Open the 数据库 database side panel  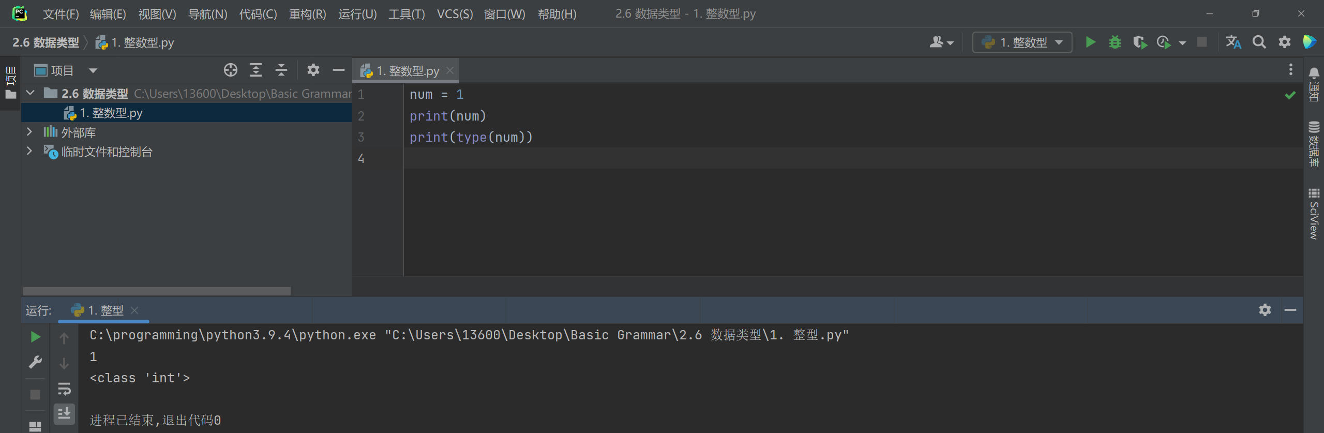point(1314,144)
